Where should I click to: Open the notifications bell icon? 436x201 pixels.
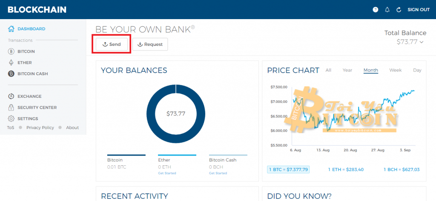tap(387, 9)
